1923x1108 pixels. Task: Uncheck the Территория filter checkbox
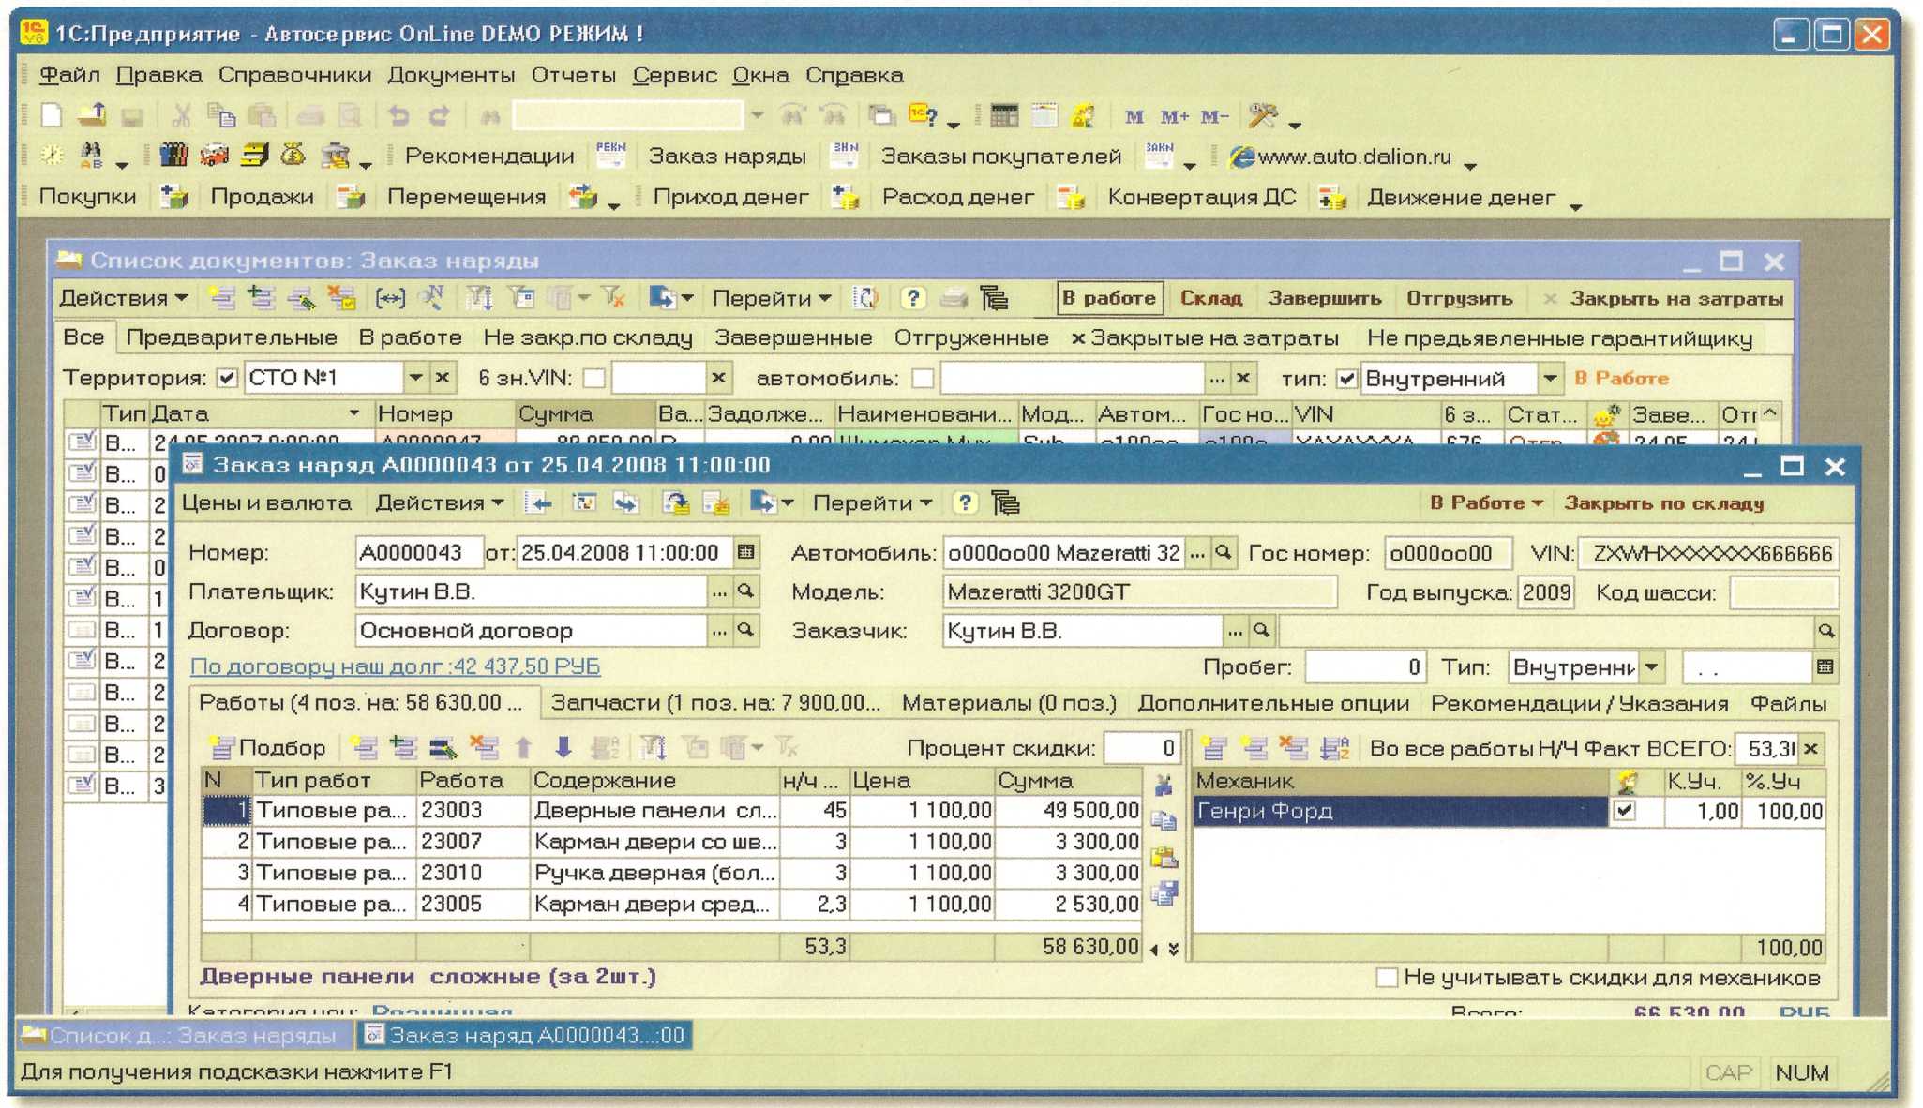click(x=227, y=379)
